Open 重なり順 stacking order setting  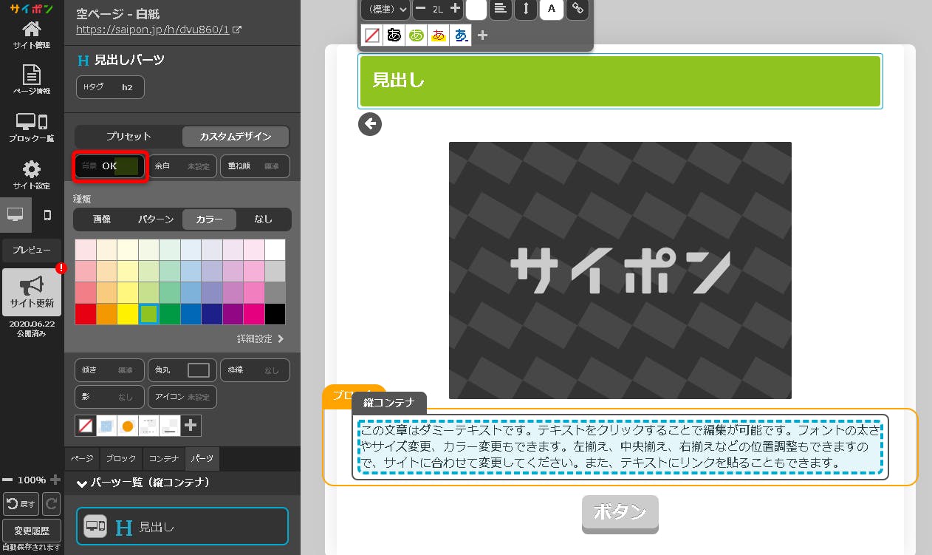(x=255, y=166)
